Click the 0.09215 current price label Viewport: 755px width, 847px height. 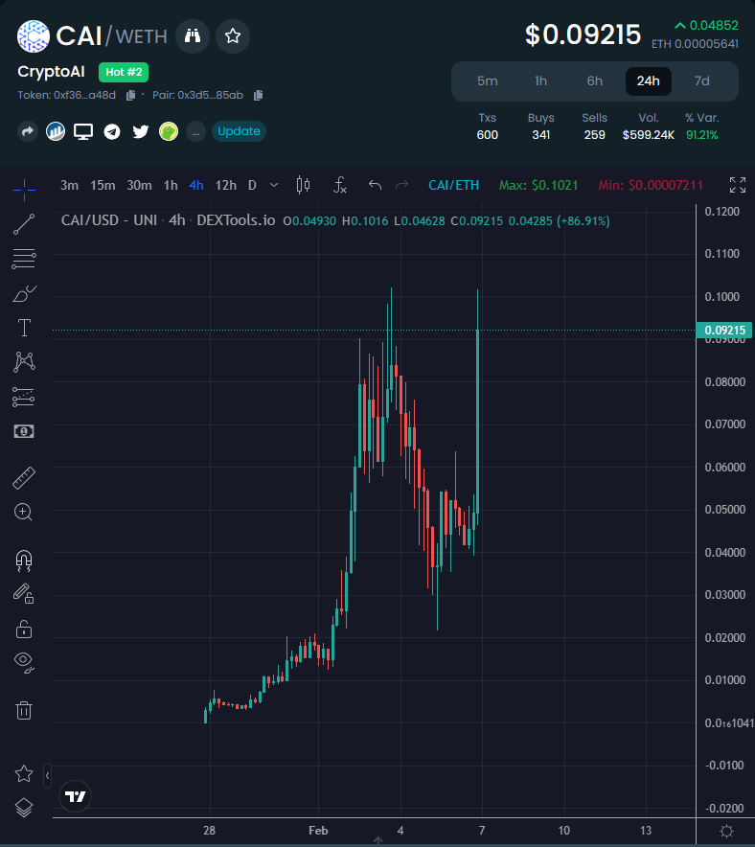click(x=724, y=330)
